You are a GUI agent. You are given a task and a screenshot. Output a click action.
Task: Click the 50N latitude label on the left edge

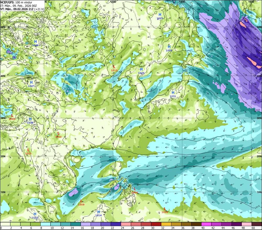[3, 27]
